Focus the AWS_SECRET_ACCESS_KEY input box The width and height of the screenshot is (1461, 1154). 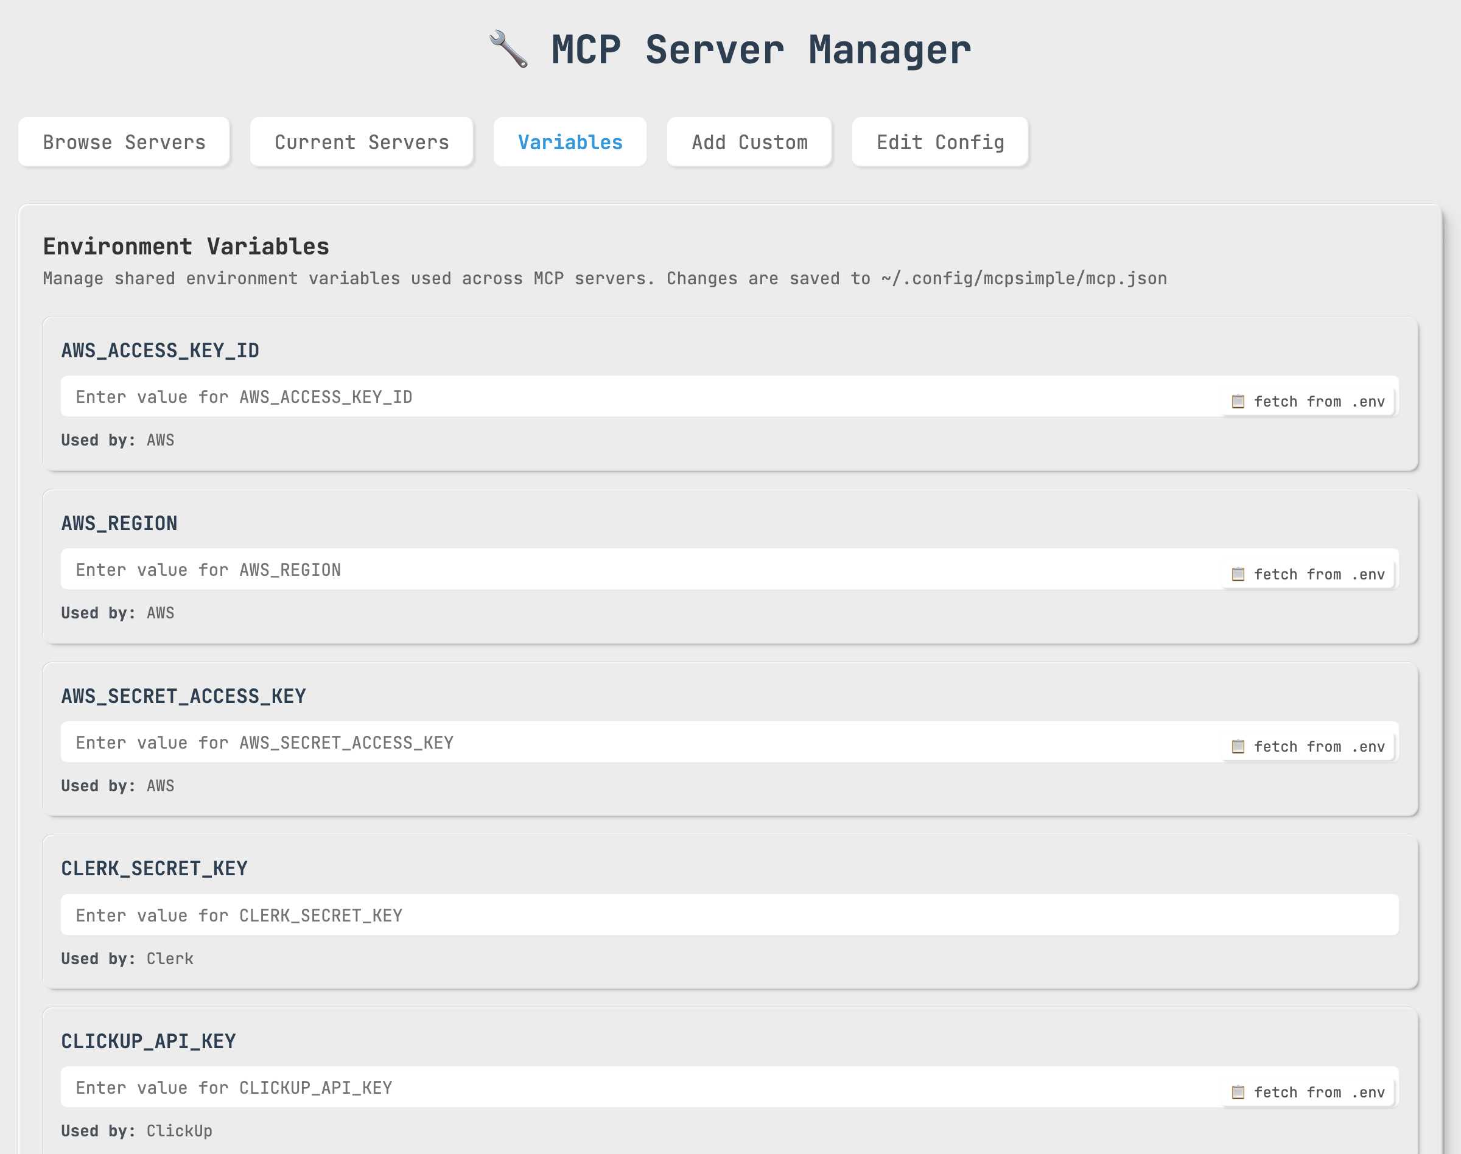(541, 742)
